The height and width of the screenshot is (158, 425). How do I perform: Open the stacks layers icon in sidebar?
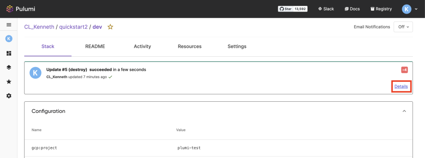point(9,67)
